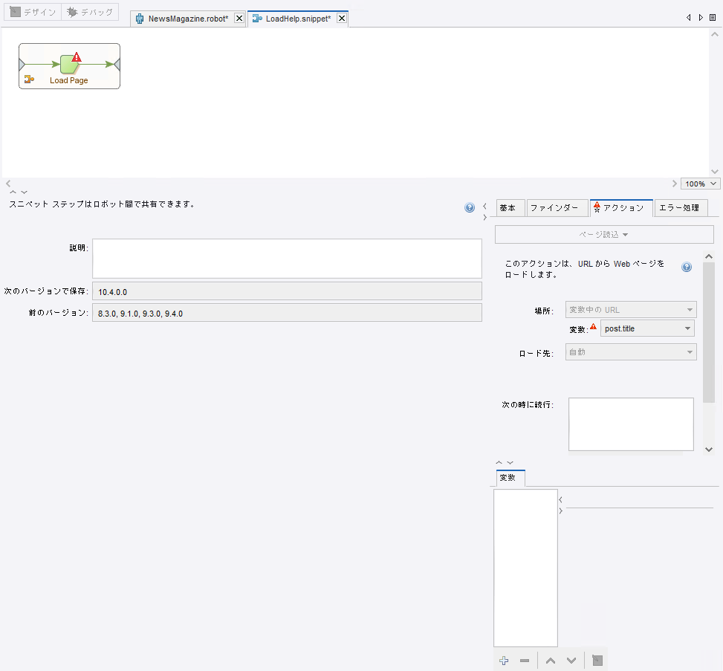
Task: Move variable up with the arrow icon
Action: coord(550,661)
